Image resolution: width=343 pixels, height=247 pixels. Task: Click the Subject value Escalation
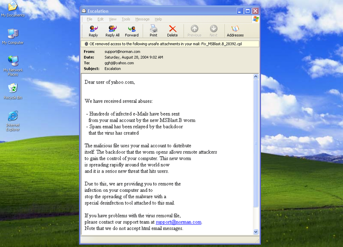point(112,69)
